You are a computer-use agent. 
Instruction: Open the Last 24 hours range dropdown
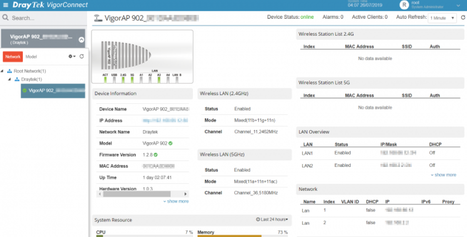pyautogui.click(x=272, y=220)
